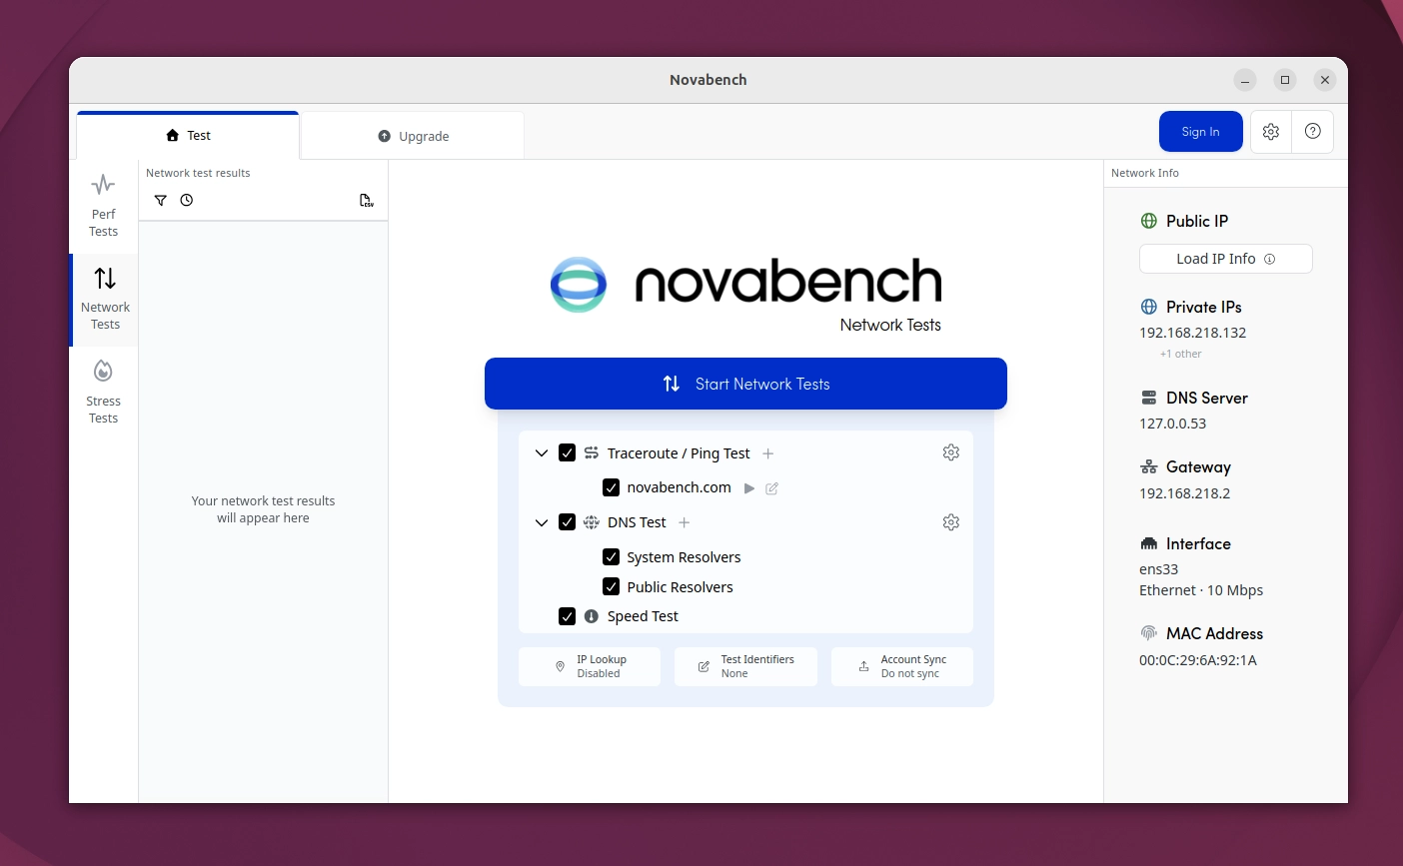This screenshot has width=1403, height=866.
Task: Click the Load IP Info info icon
Action: click(1270, 259)
